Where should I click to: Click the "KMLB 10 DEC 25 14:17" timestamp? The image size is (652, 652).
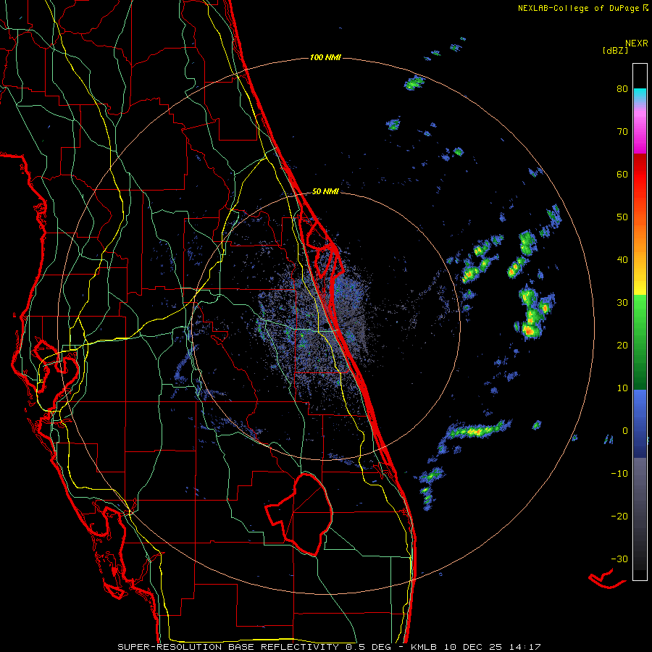coord(476,647)
